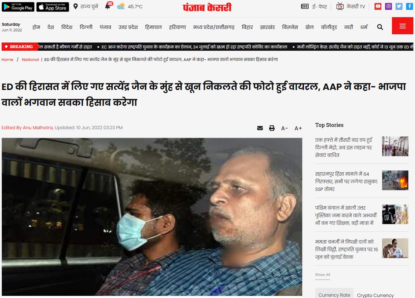
Task: Switch to Crypto Currency tab
Action: [x=375, y=295]
